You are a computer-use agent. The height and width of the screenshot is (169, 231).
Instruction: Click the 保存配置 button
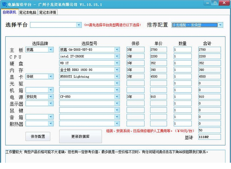pyautogui.click(x=38, y=136)
